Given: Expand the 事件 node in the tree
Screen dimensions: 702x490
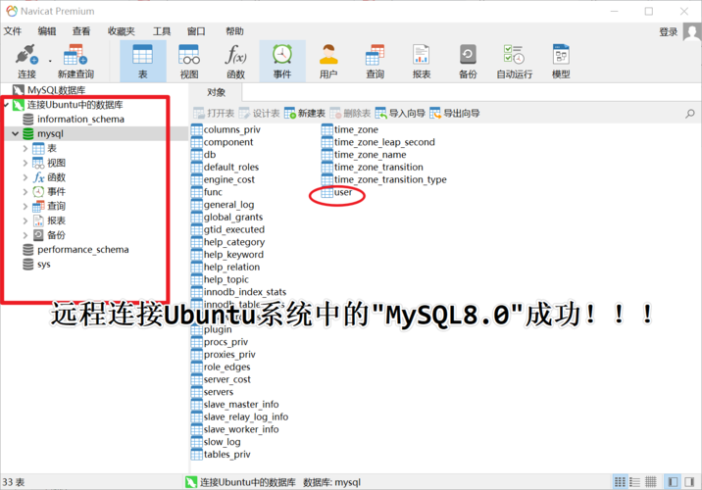Looking at the screenshot, I should [25, 192].
